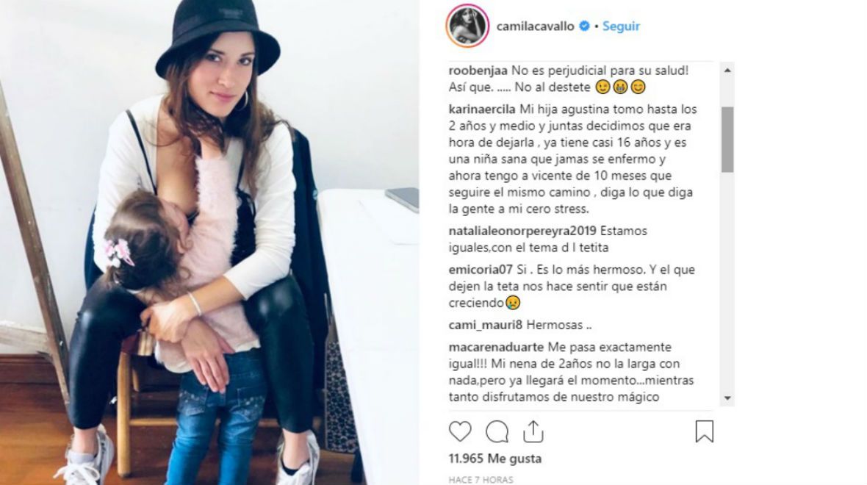Open macarenaduarte commenter profile
This screenshot has height=485, width=867.
click(497, 348)
